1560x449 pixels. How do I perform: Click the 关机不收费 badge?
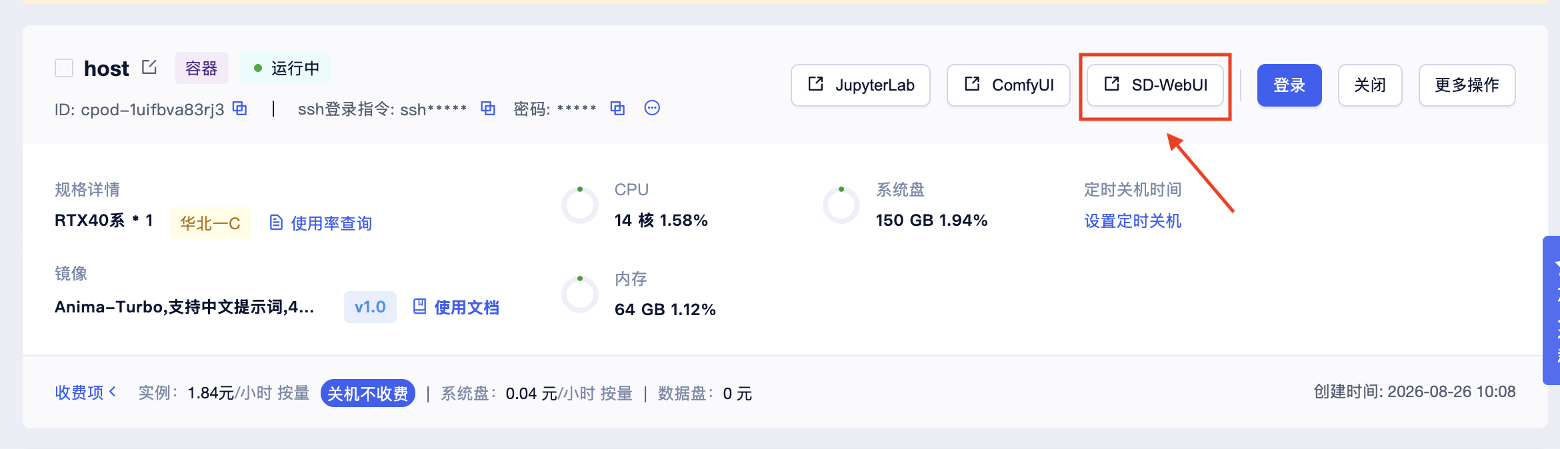[x=368, y=393]
